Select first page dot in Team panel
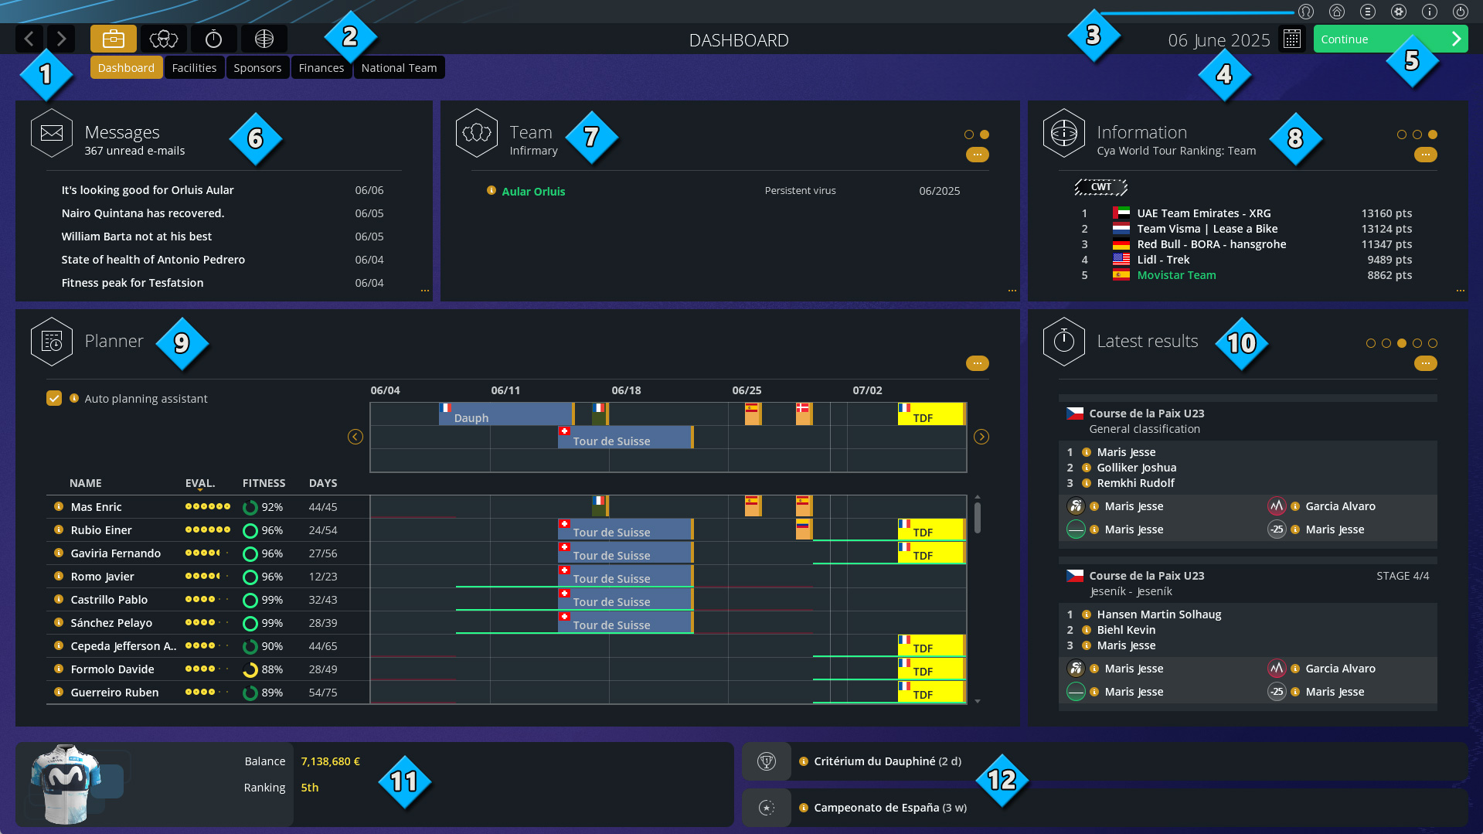 click(969, 134)
